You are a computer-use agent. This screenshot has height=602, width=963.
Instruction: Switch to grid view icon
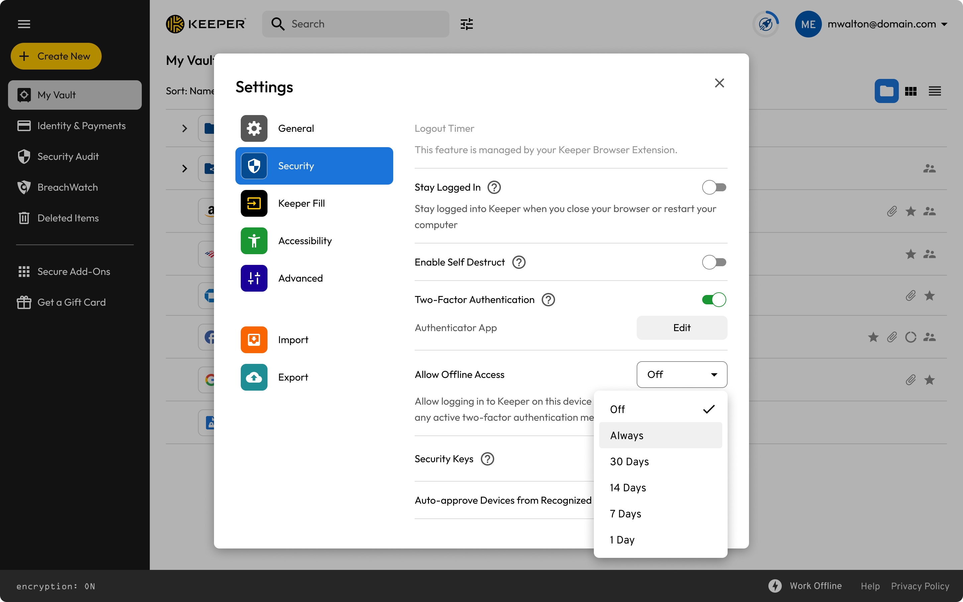point(911,91)
